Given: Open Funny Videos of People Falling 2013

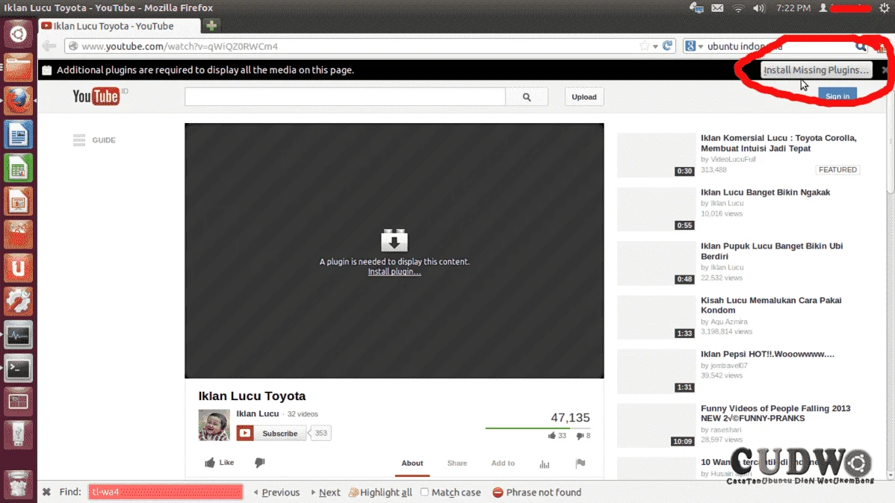Looking at the screenshot, I should coord(775,413).
